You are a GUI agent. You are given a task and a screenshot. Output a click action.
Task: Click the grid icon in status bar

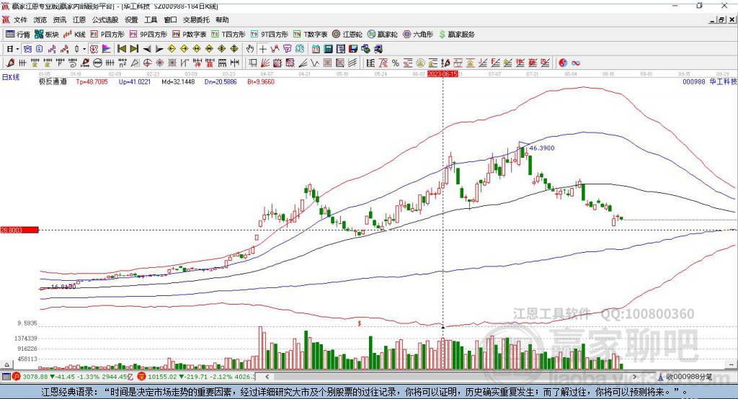coord(6,377)
